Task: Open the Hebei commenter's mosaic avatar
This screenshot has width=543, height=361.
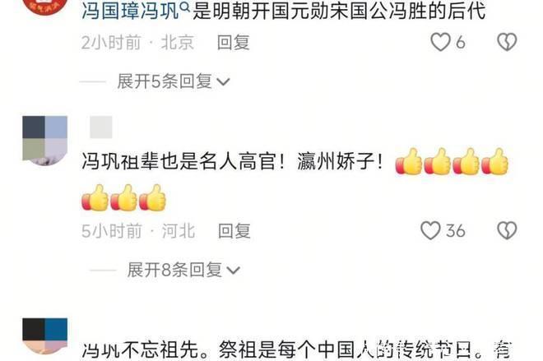Action: pos(45,141)
